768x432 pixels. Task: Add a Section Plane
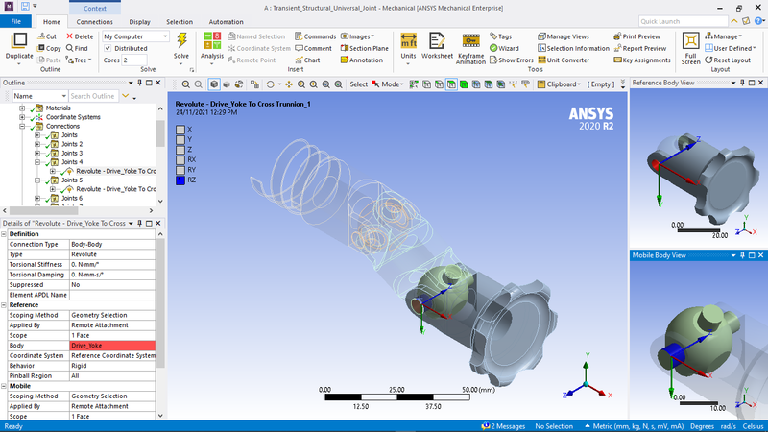(x=365, y=49)
